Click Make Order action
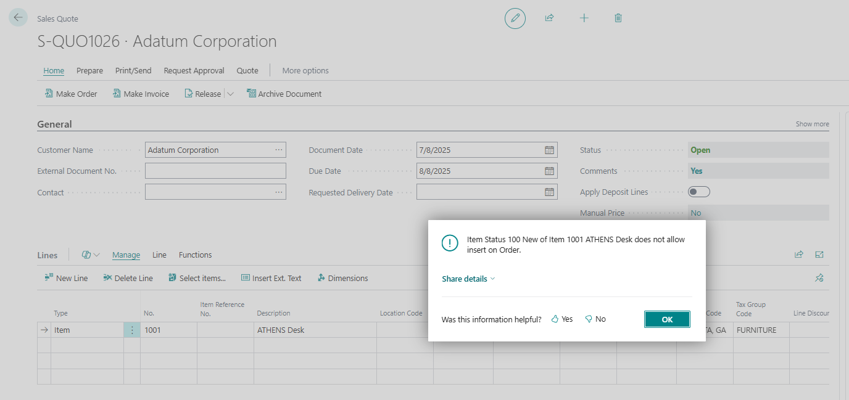This screenshot has width=849, height=400. coord(71,94)
